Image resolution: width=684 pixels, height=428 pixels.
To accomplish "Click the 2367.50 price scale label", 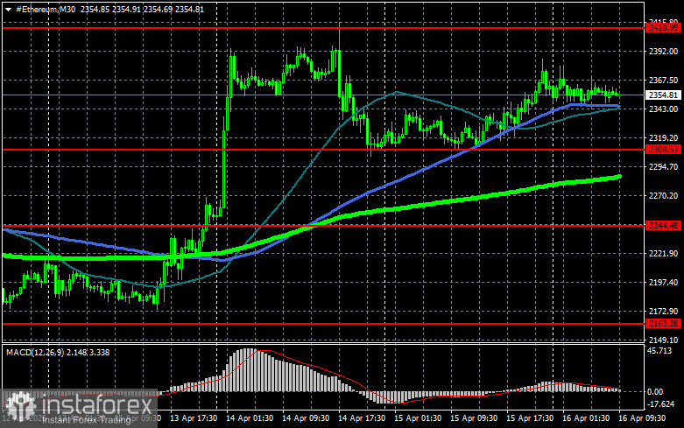I will coord(664,81).
